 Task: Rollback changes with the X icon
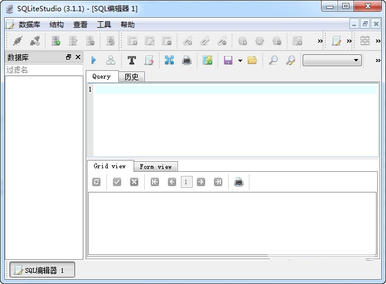click(134, 182)
